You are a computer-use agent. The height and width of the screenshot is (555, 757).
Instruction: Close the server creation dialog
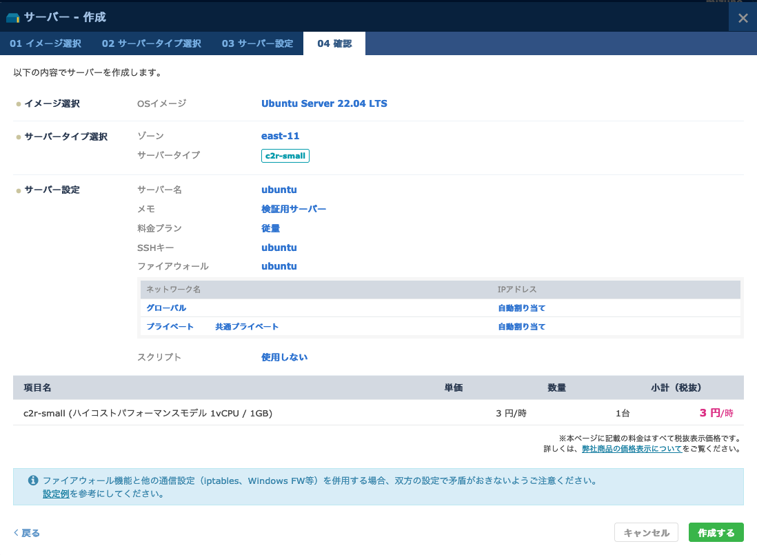point(743,18)
